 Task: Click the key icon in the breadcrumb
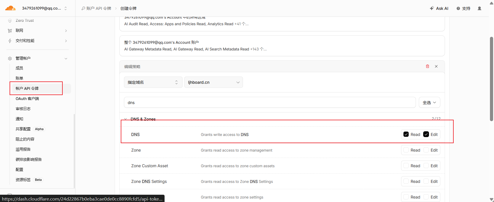pos(83,8)
